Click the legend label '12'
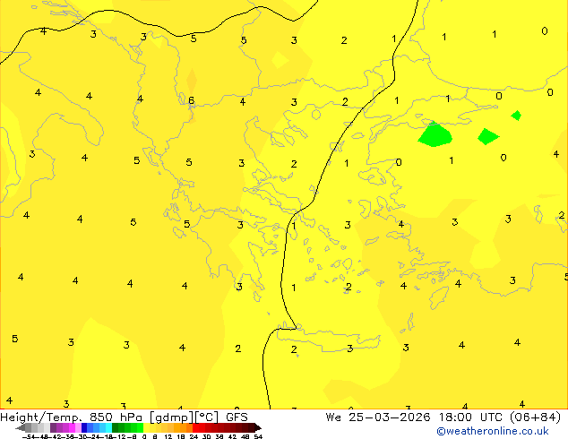 [168, 436]
